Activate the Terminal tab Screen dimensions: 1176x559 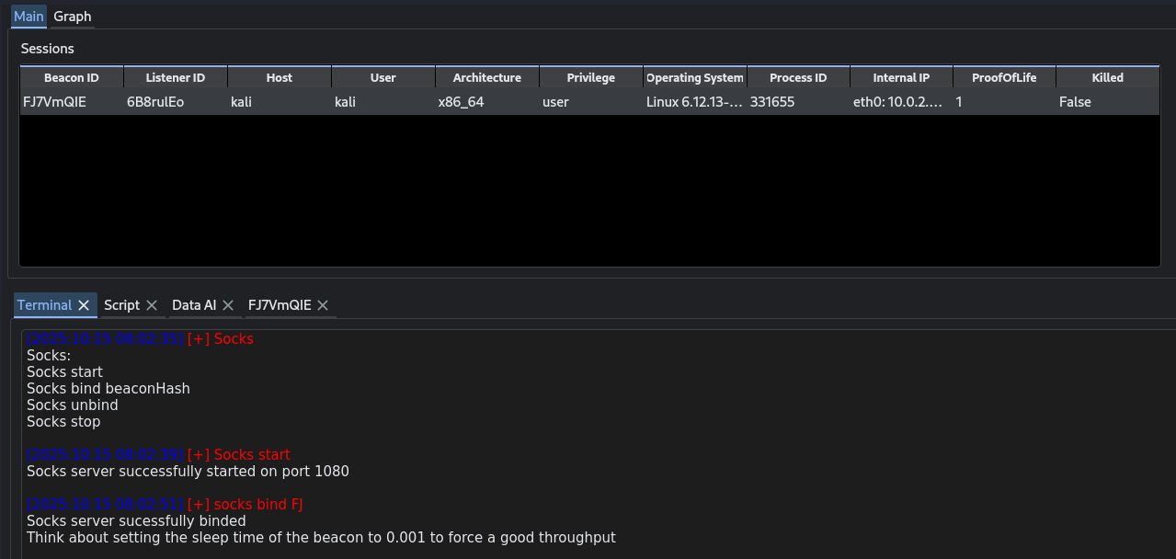pyautogui.click(x=44, y=305)
